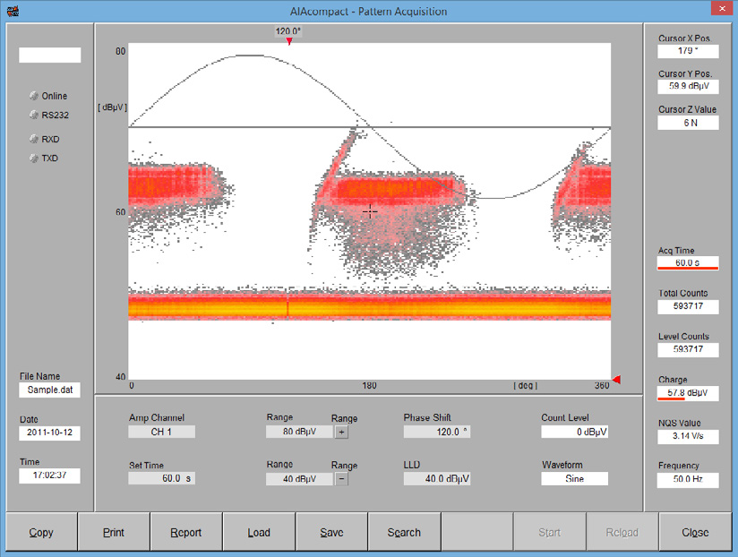Increase range with the plus button
The image size is (738, 557).
tap(342, 432)
